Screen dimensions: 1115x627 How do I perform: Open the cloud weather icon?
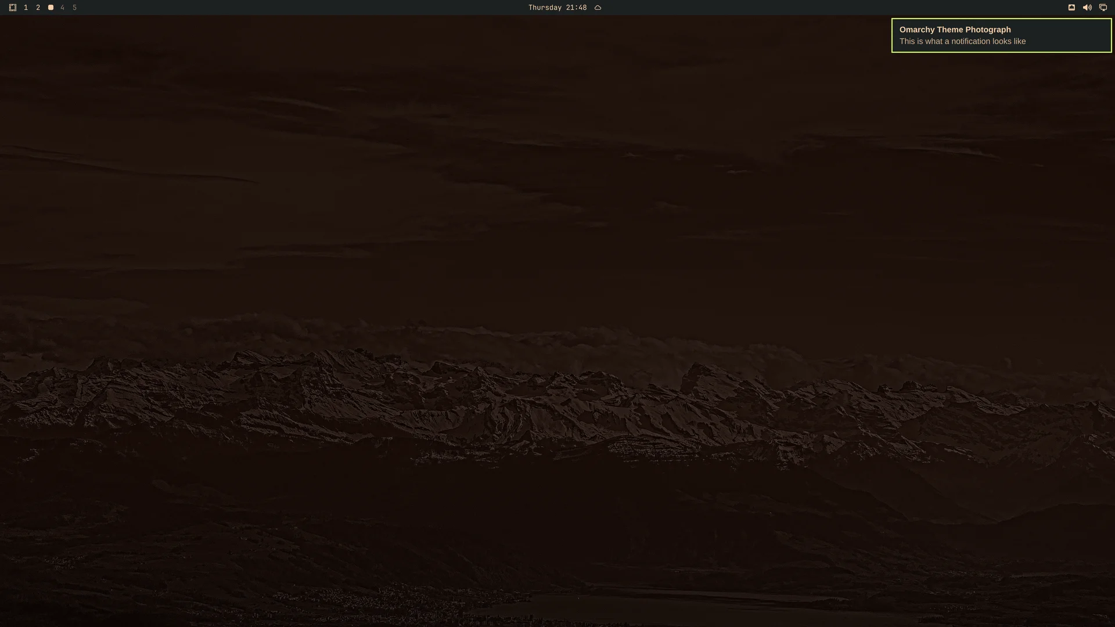click(x=598, y=8)
